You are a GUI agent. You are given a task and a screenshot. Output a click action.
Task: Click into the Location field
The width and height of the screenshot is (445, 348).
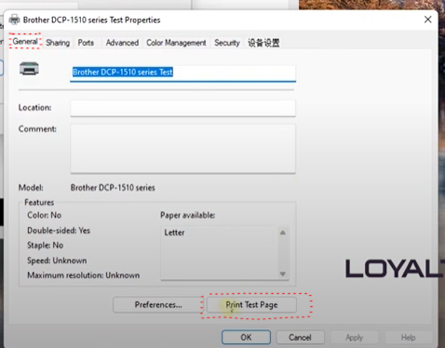(182, 108)
